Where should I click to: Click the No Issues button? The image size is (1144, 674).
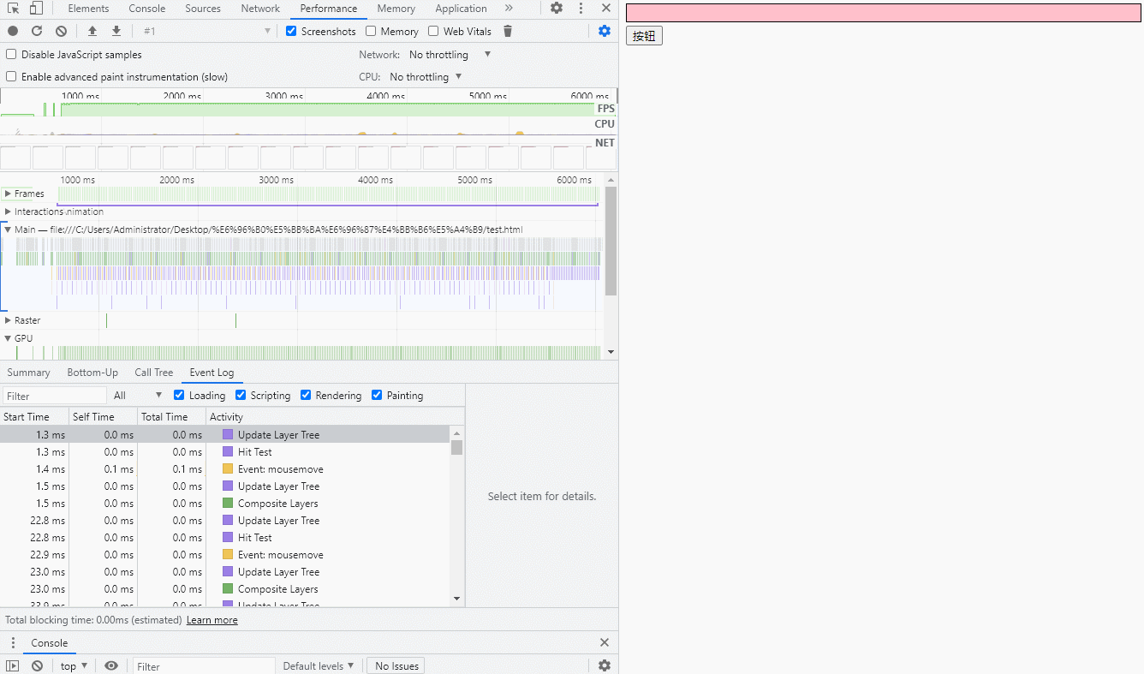pos(396,665)
